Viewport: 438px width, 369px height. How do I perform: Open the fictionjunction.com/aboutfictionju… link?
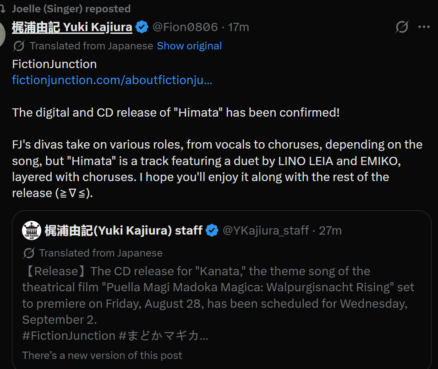[x=112, y=80]
